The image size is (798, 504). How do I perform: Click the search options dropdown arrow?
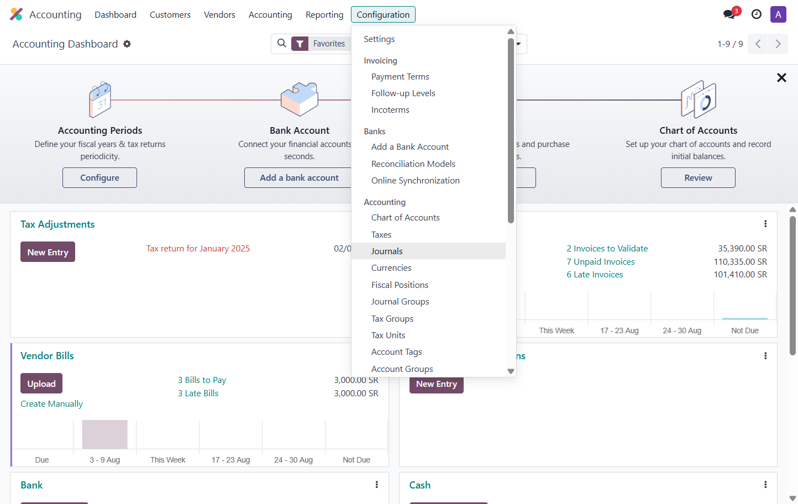point(518,44)
